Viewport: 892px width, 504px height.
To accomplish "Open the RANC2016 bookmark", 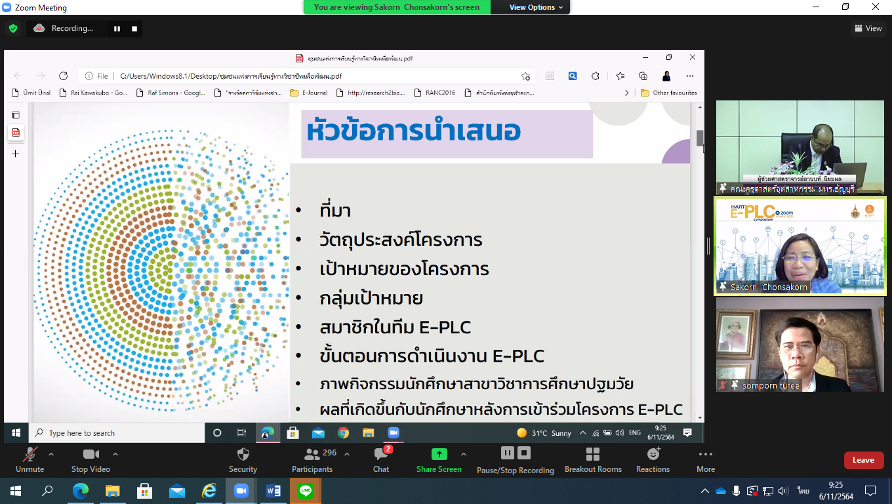I will pos(435,93).
